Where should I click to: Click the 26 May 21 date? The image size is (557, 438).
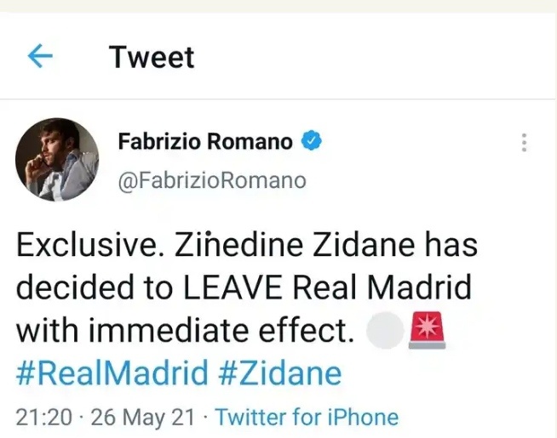[x=135, y=418]
